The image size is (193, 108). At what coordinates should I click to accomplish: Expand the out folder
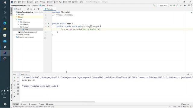tap(16, 17)
